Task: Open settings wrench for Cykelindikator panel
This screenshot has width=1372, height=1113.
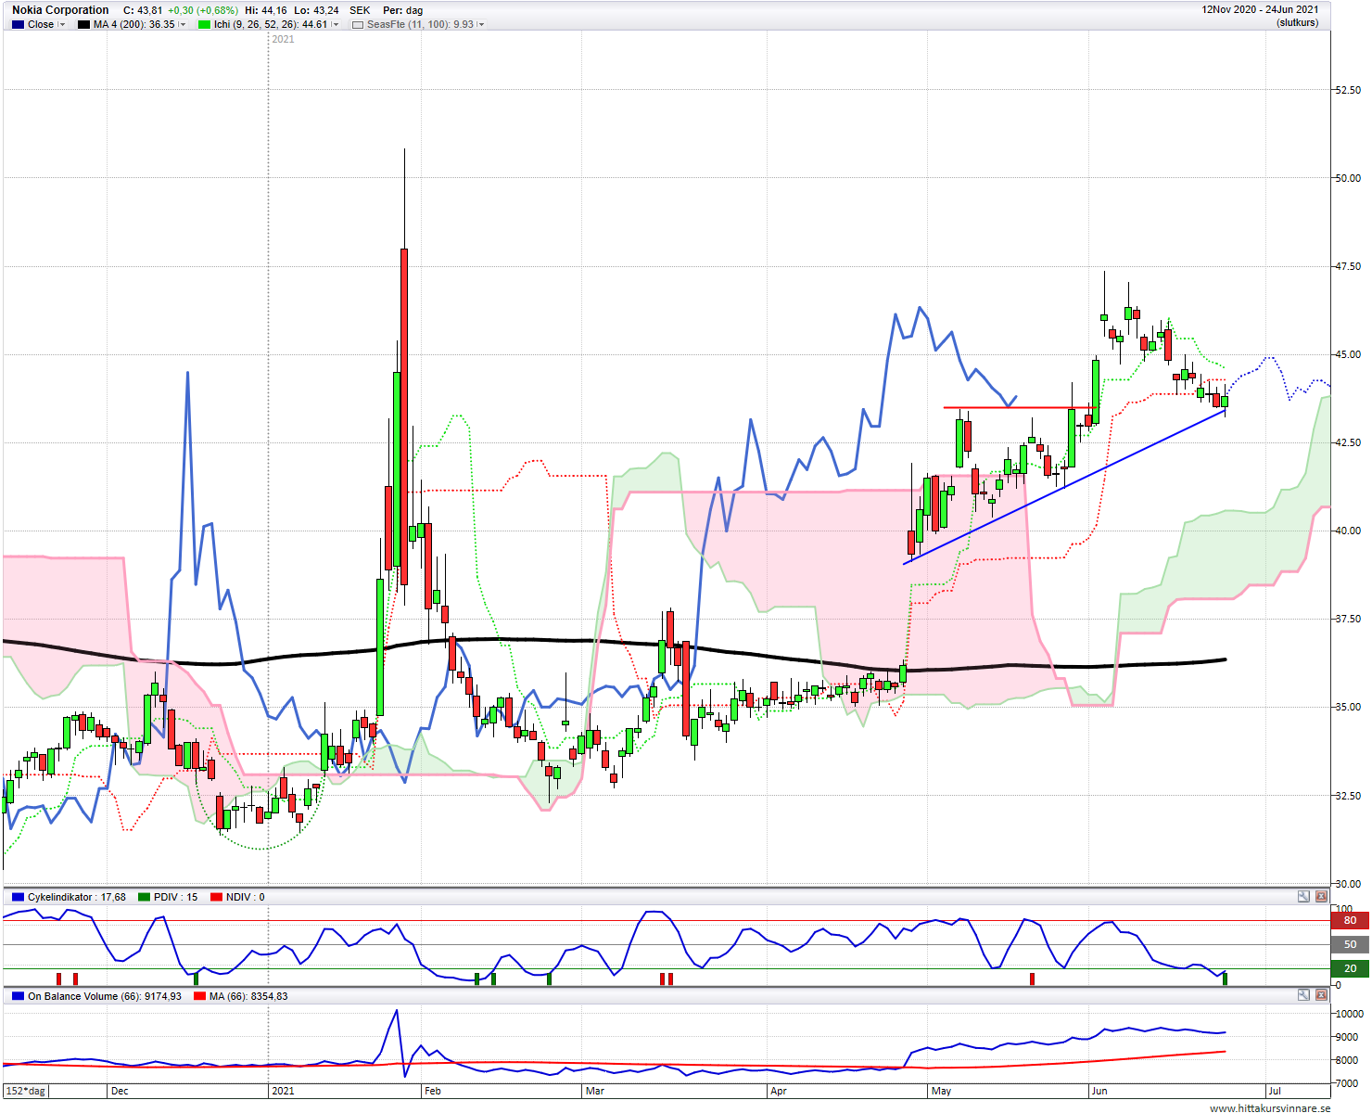Action: coord(1303,897)
